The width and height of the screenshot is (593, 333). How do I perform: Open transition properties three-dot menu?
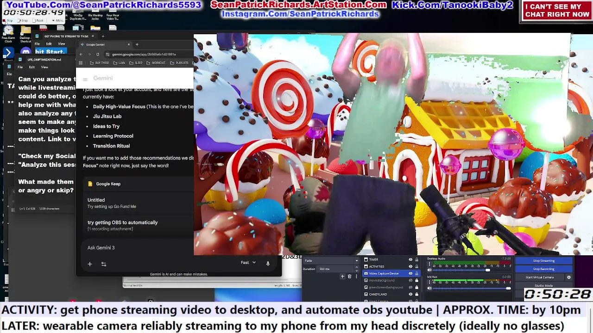pyautogui.click(x=356, y=277)
